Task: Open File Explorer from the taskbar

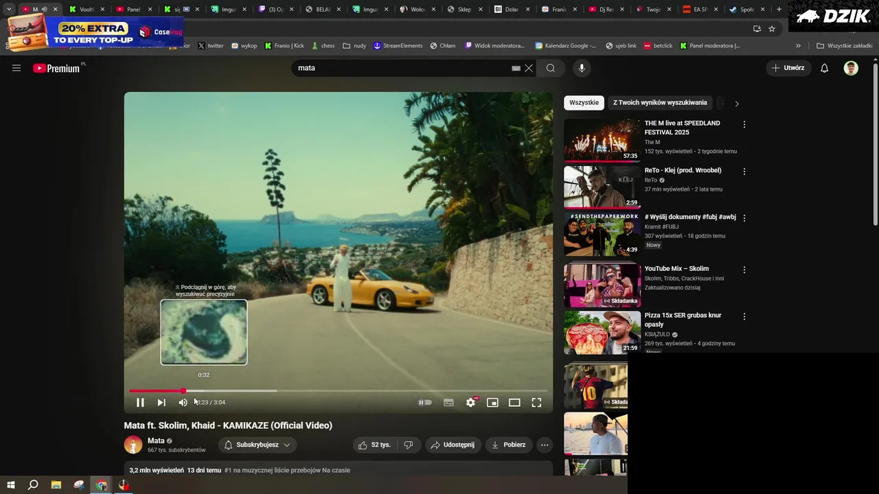Action: 56,485
